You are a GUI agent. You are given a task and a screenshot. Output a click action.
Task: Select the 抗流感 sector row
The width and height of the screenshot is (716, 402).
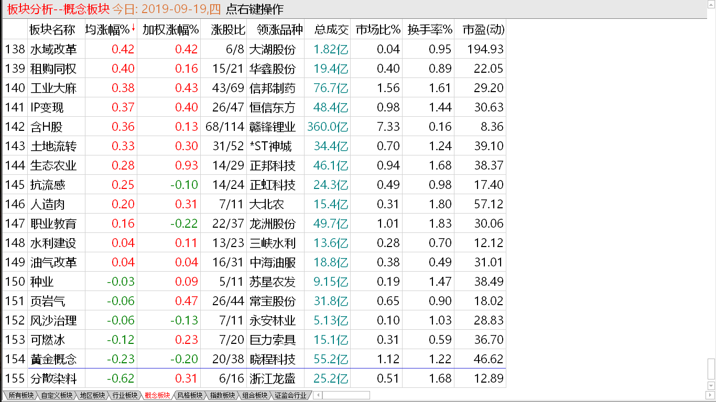click(254, 185)
